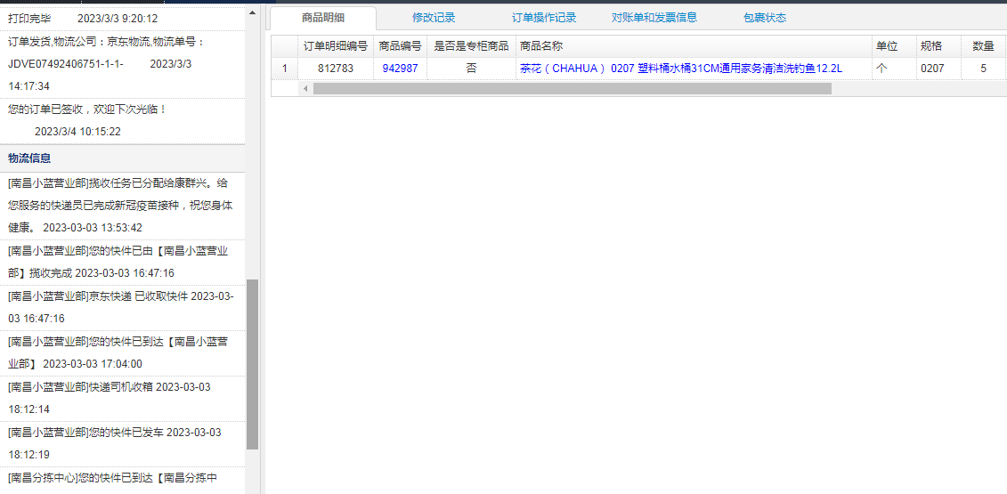Open the 订单操作记录 tab

tap(544, 18)
